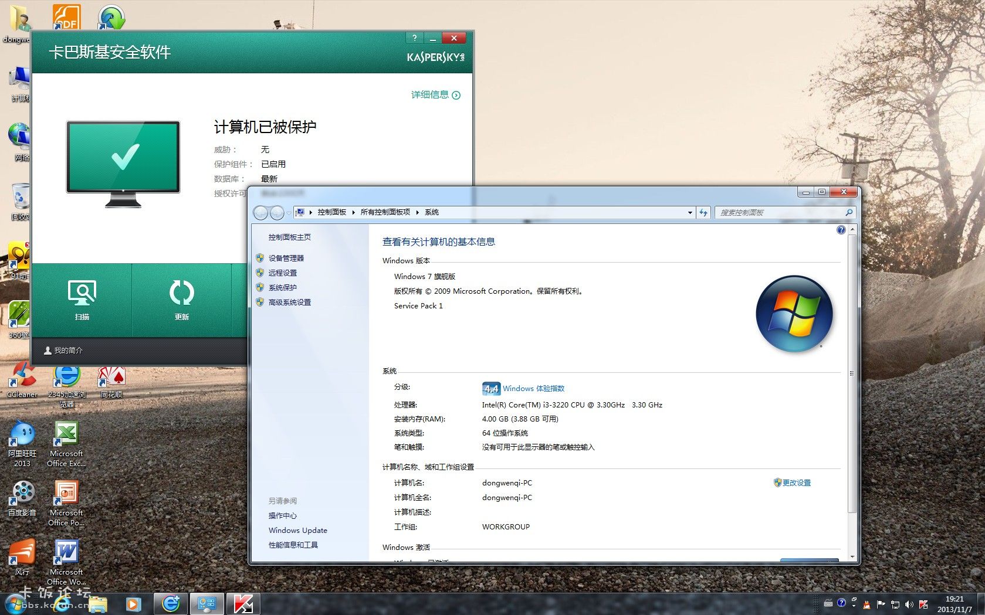985x615 pixels.
Task: Open Windows Update link in sidebar
Action: point(298,530)
